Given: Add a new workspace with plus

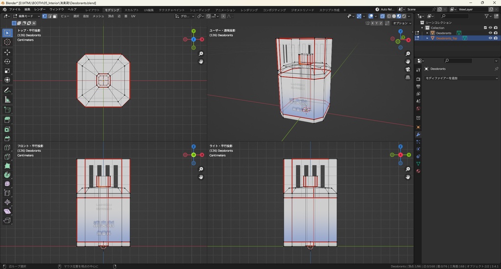Looking at the screenshot, I should [344, 10].
